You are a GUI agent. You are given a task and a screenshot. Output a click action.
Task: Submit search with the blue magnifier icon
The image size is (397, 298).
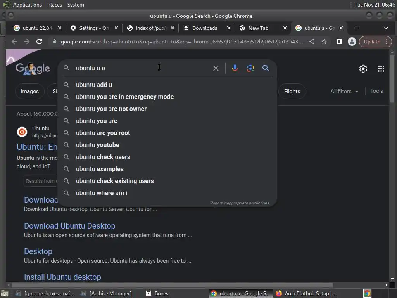point(266,68)
